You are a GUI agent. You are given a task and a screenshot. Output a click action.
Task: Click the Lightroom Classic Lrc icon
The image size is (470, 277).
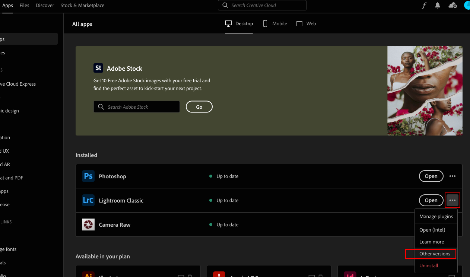click(x=88, y=200)
